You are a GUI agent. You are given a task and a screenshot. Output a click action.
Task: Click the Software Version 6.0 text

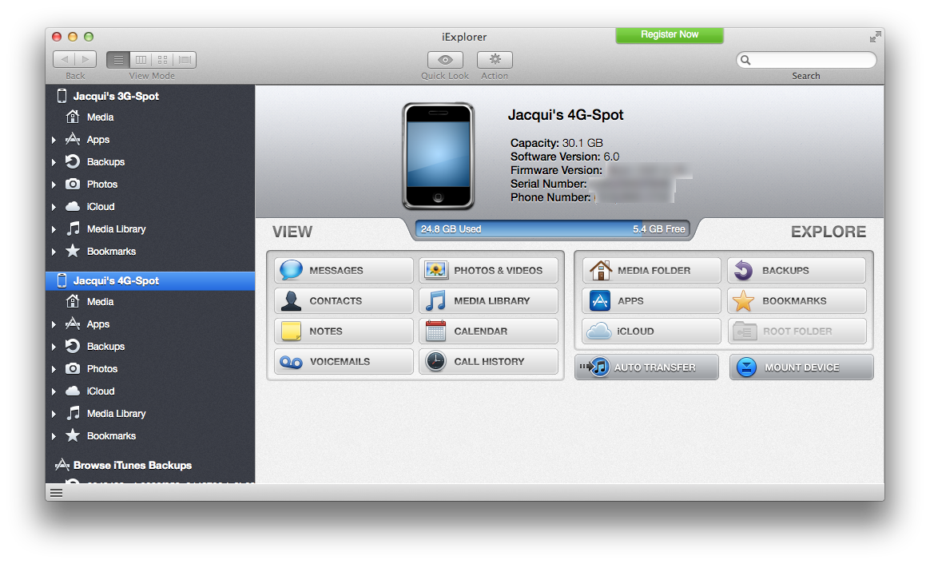[565, 157]
